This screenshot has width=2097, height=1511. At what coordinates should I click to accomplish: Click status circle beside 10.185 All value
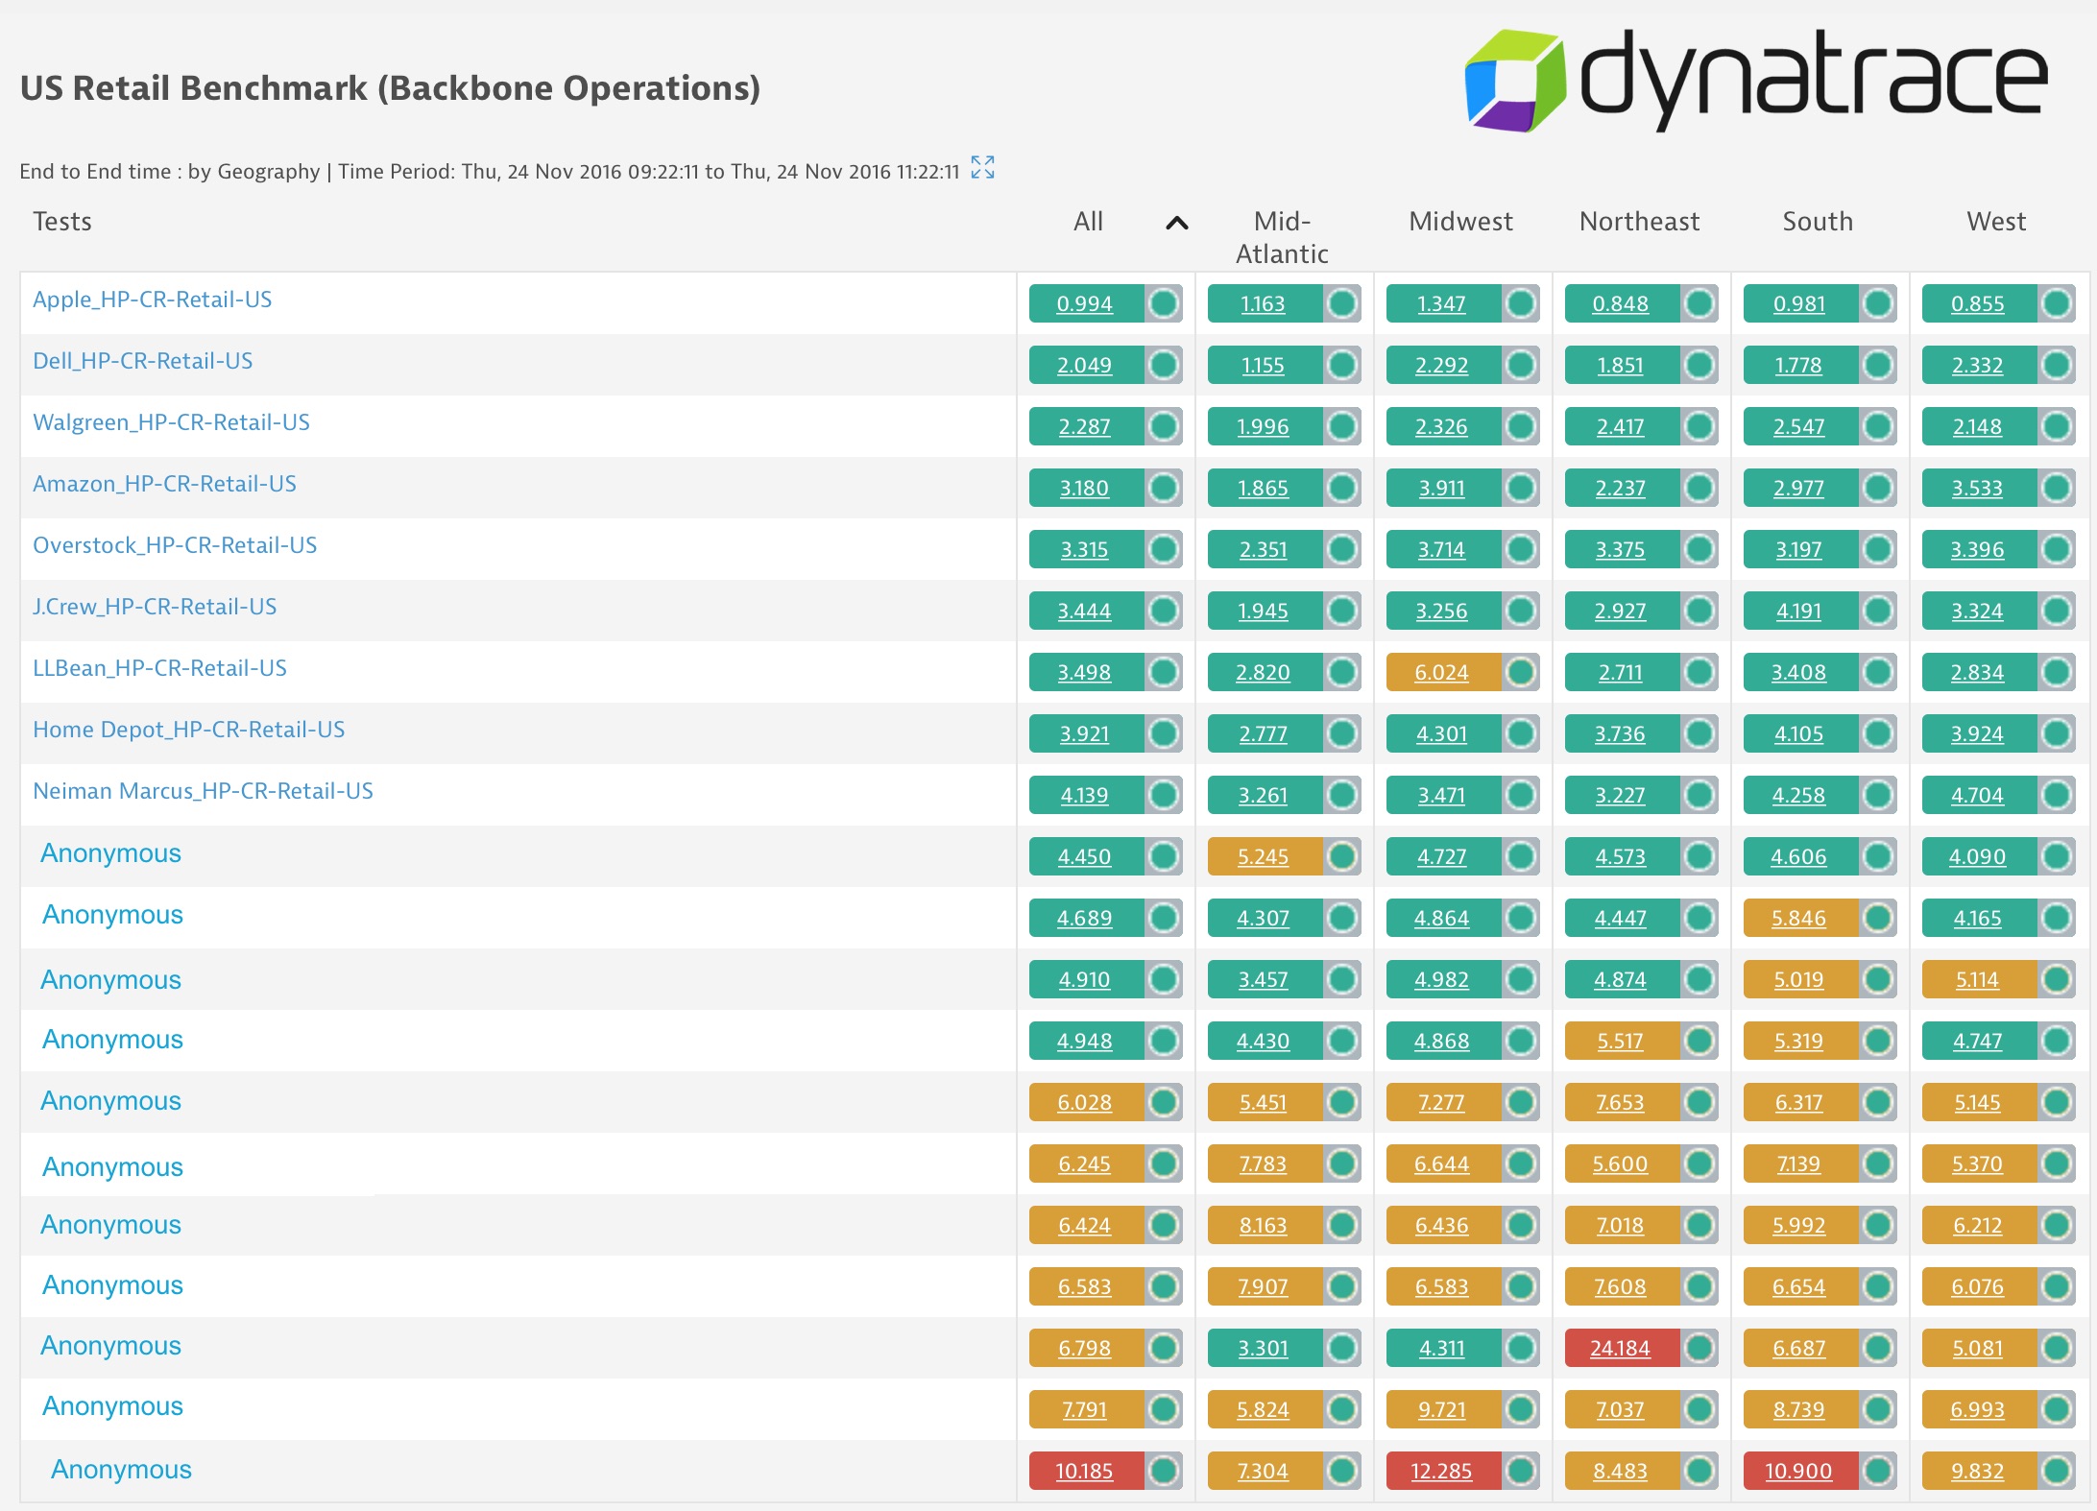click(1164, 1471)
